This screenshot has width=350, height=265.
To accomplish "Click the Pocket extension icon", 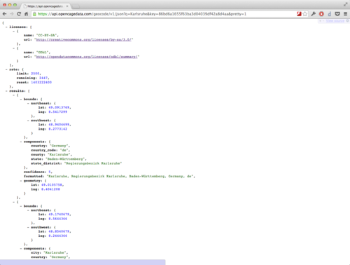I will pos(337,14).
